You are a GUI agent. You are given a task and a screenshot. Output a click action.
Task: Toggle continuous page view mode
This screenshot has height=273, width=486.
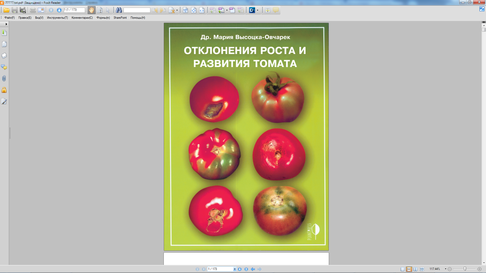[x=409, y=269]
